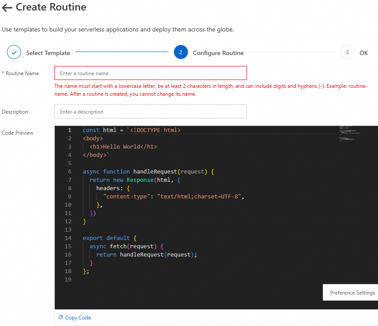
Task: Click the back arrow beside Create Routine
Action: coord(7,7)
